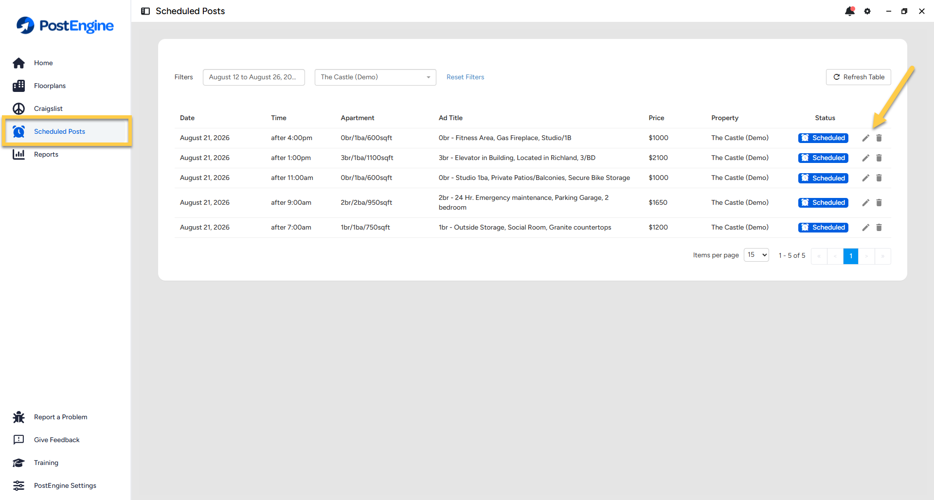The image size is (934, 500).
Task: Maximize the PostEngine window
Action: click(904, 11)
